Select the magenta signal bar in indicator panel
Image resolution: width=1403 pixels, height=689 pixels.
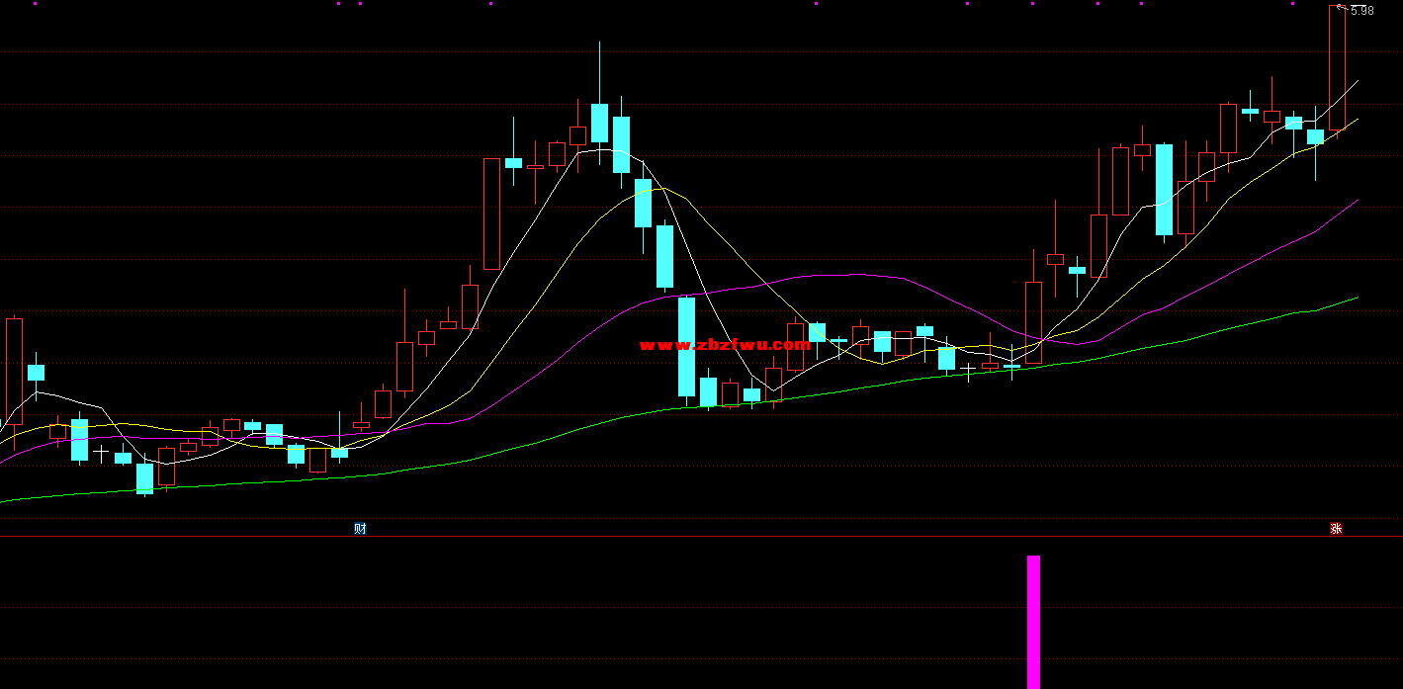[x=1033, y=621]
